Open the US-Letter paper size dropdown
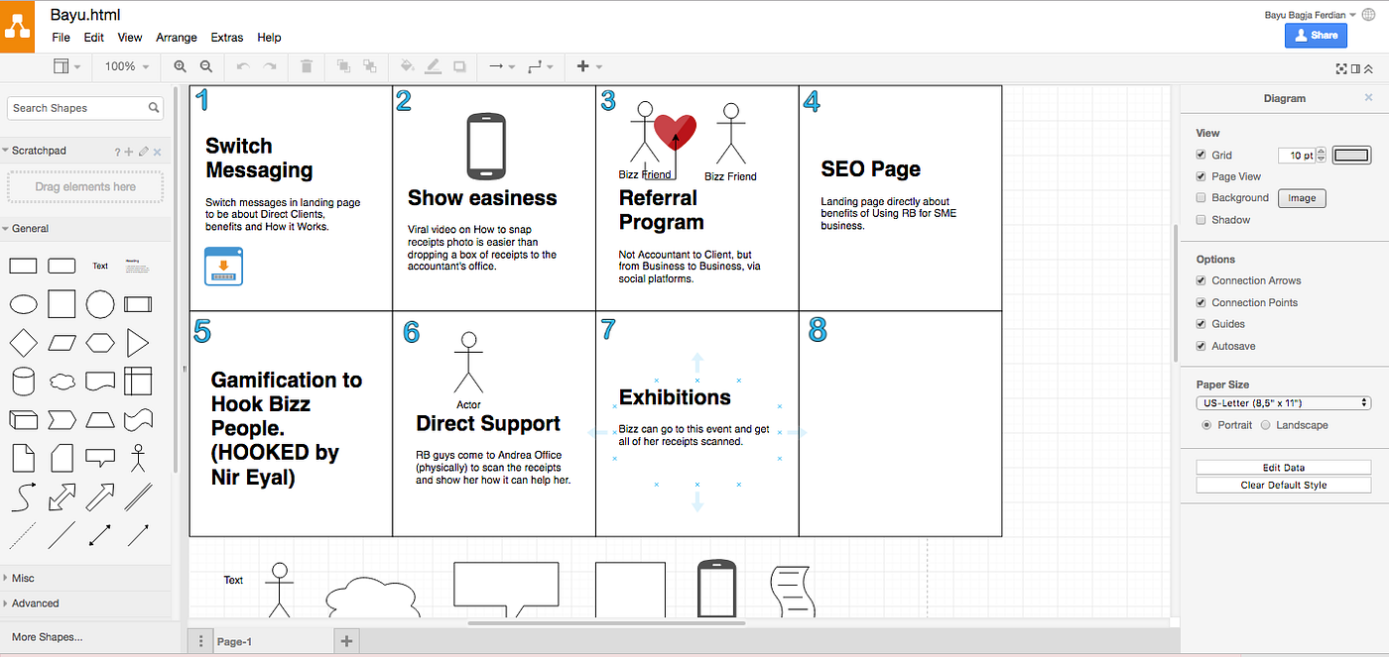The image size is (1389, 657). coord(1284,403)
